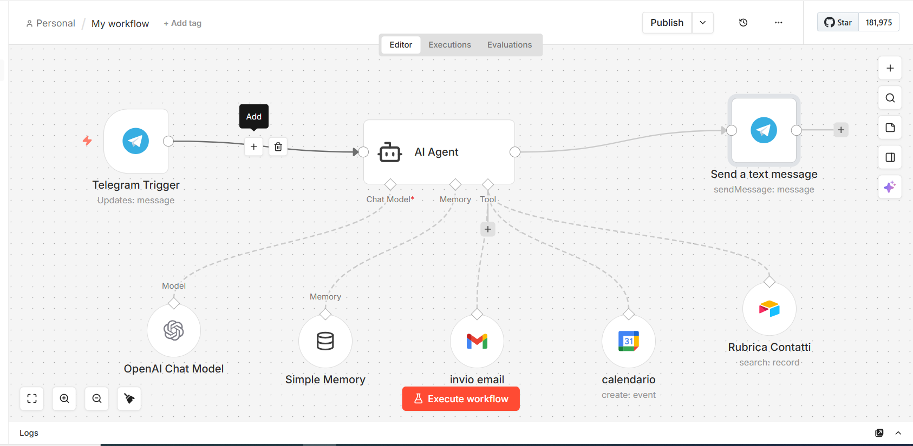Rename the My workflow title
This screenshot has height=446, width=913.
pyautogui.click(x=120, y=24)
